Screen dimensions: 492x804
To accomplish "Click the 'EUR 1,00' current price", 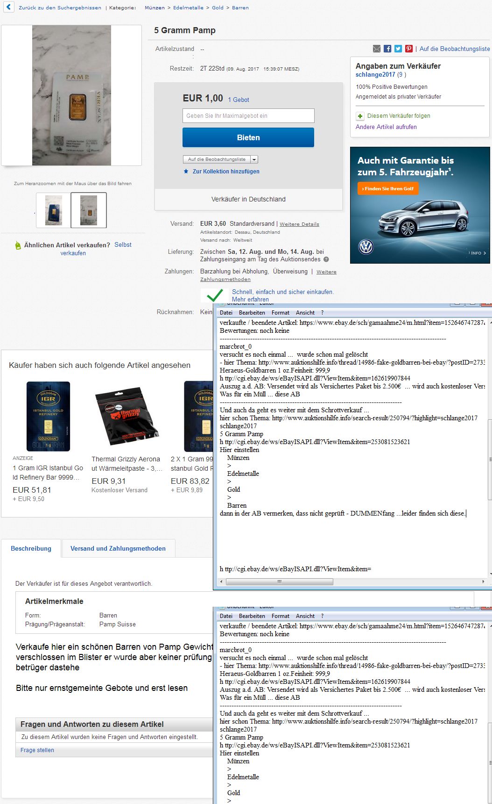I will click(x=203, y=98).
